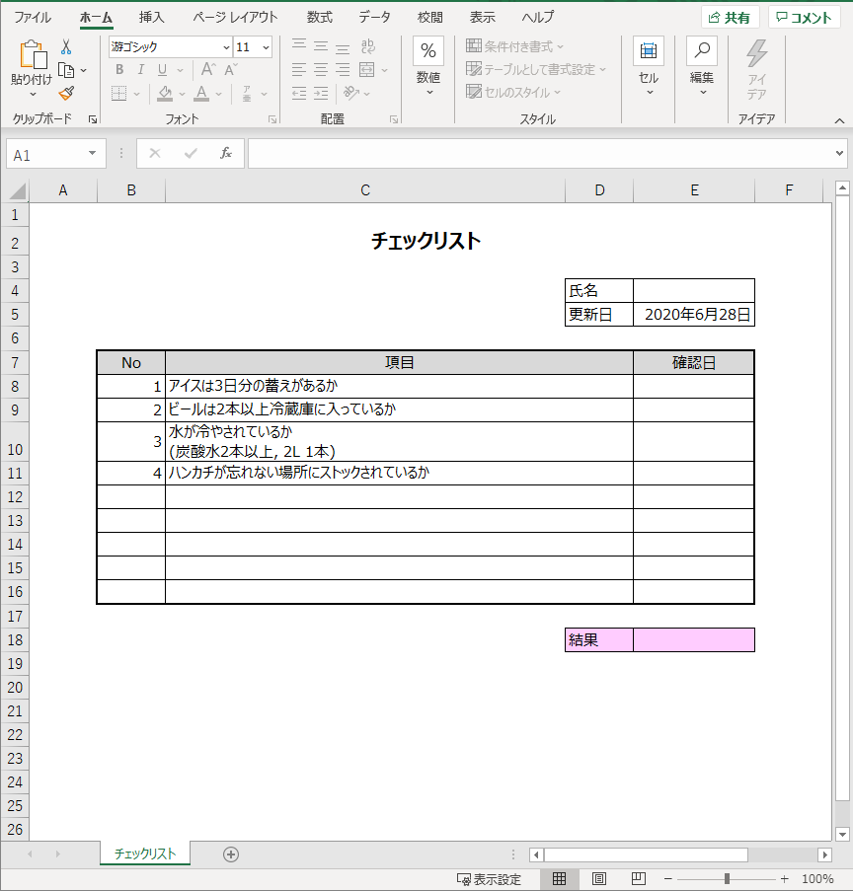Expand the fill color dropdown arrow
The height and width of the screenshot is (891, 853).
180,95
